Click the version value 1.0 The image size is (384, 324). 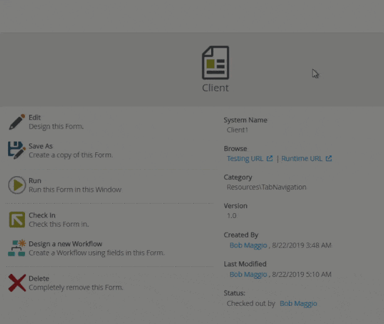point(231,216)
